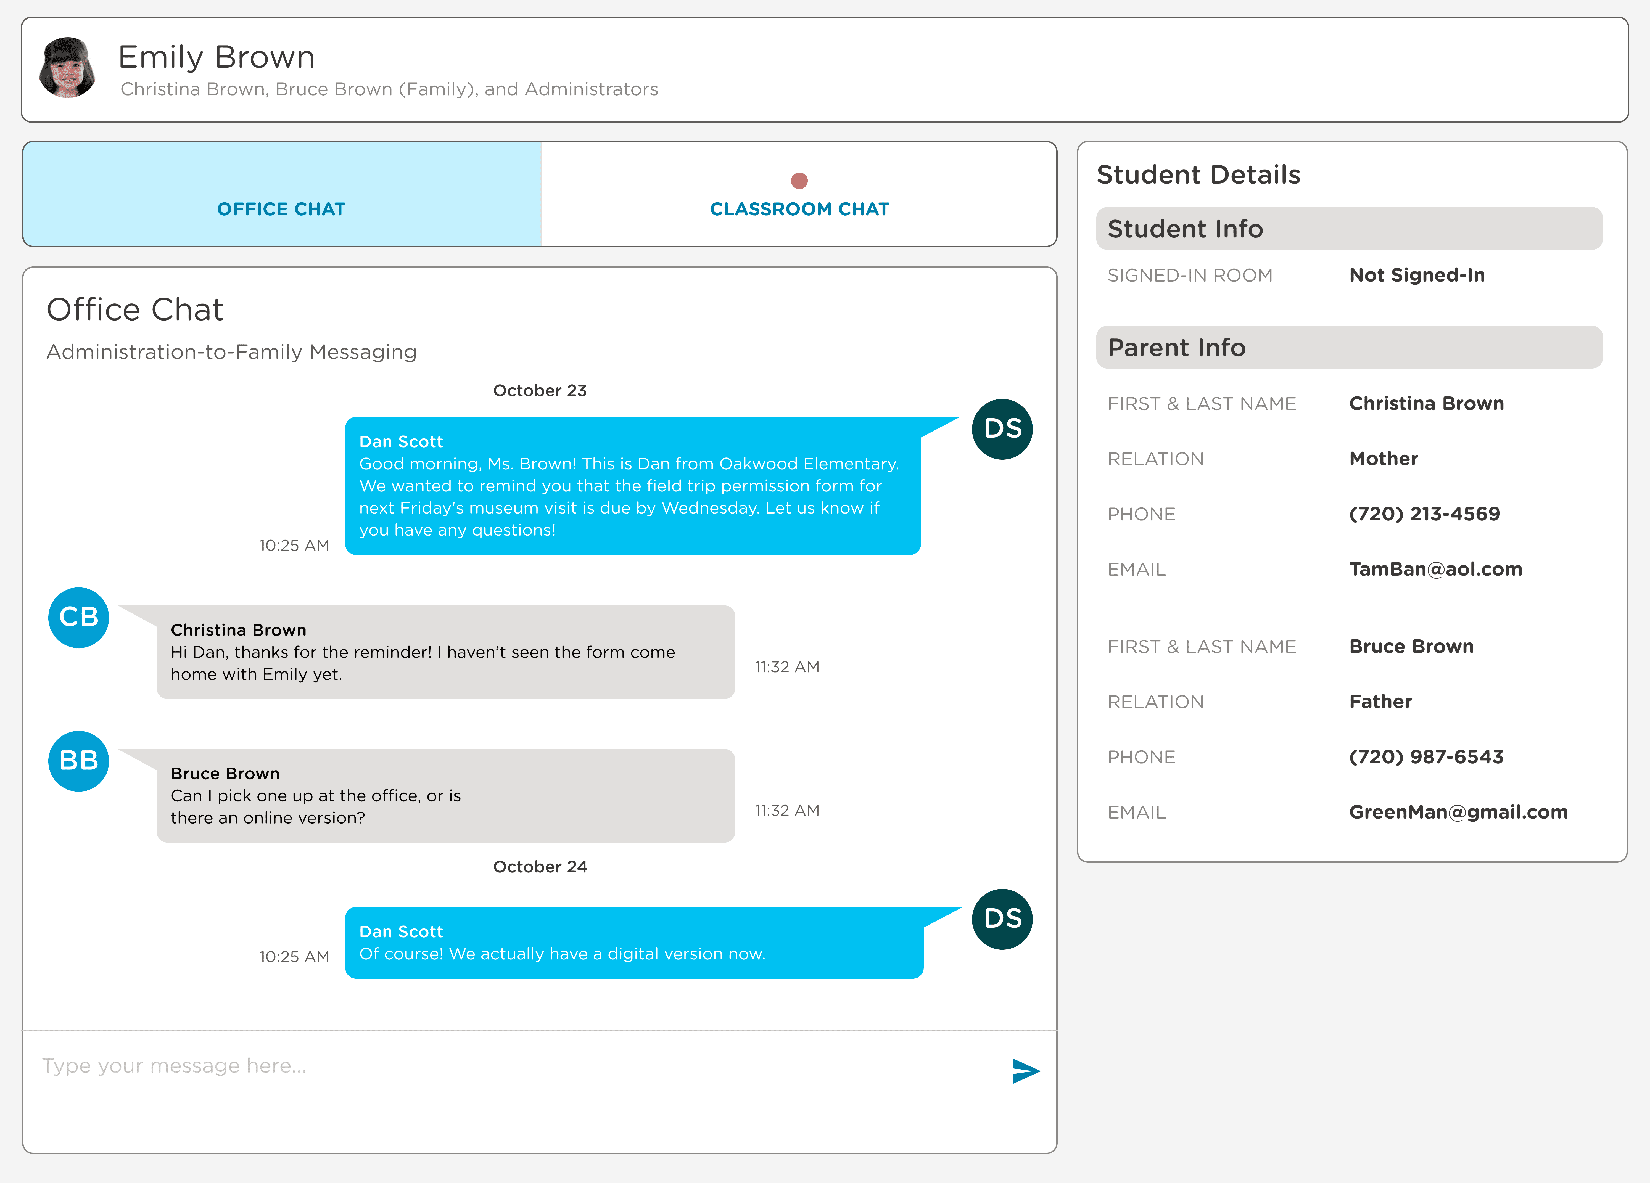Collapse the Parent Info section header
Viewport: 1650px width, 1183px height.
pyautogui.click(x=1349, y=348)
